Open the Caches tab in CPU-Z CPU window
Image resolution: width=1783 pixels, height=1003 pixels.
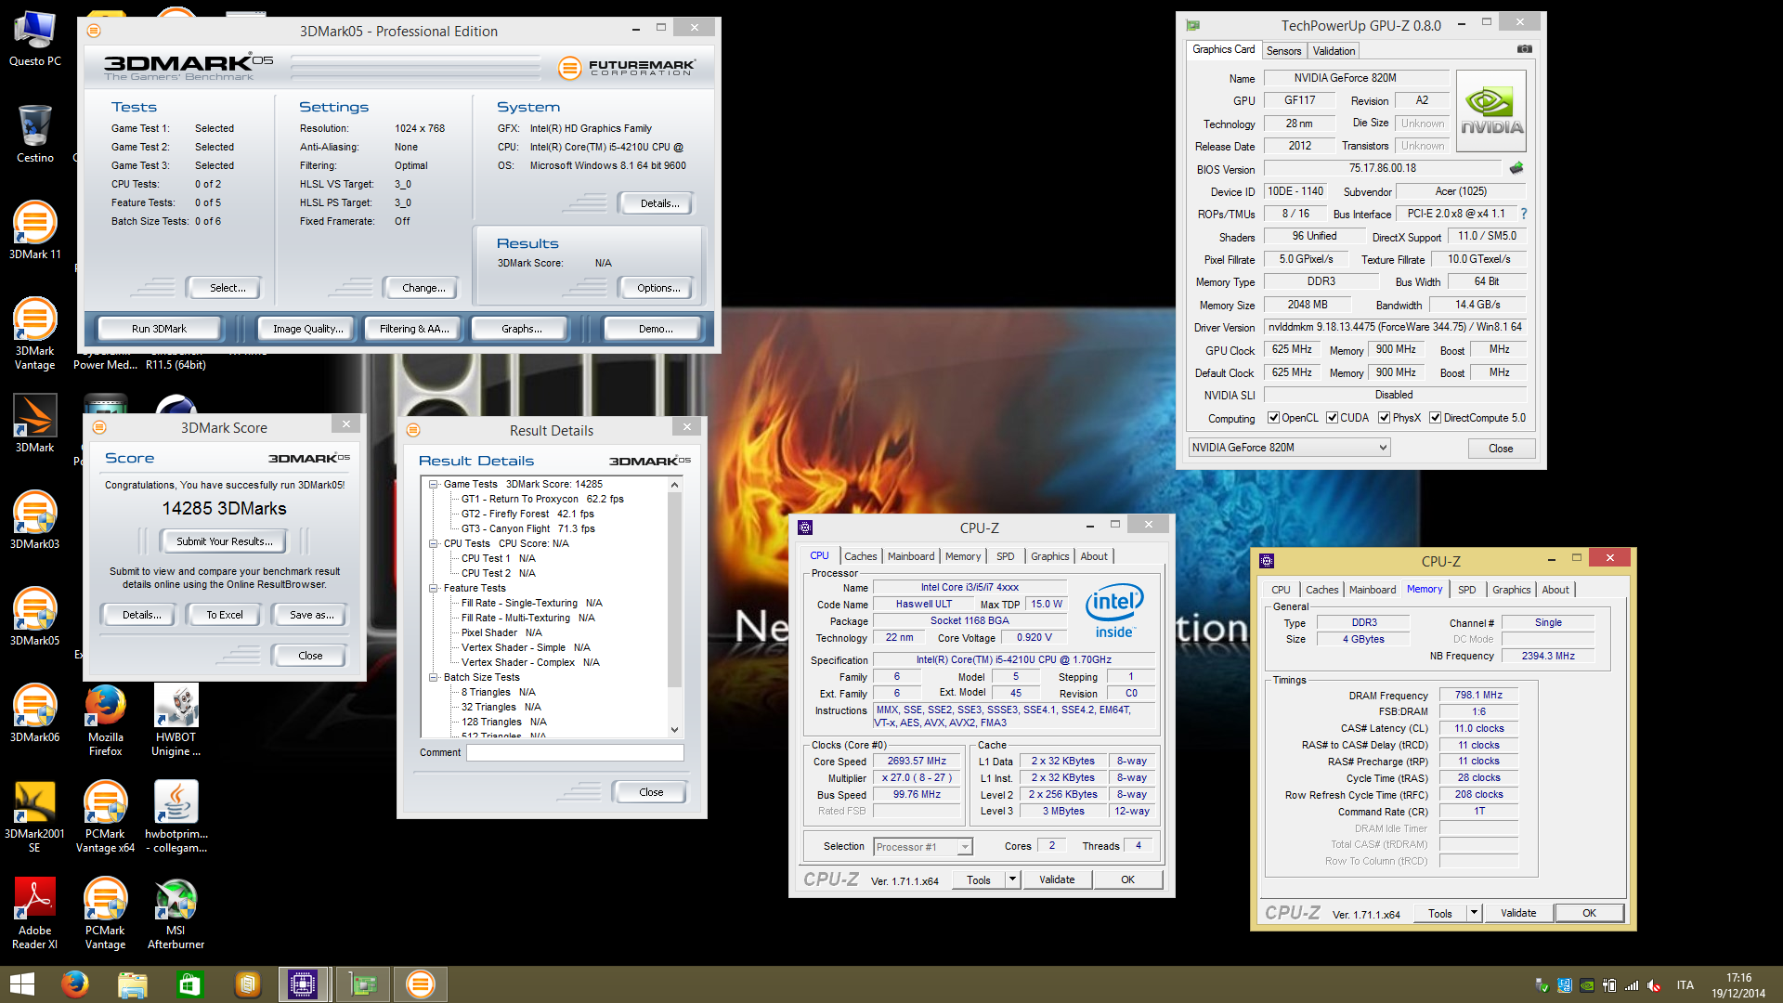click(860, 556)
